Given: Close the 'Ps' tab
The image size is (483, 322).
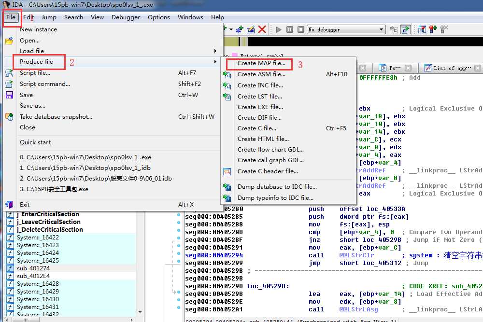Looking at the screenshot, I should 408,68.
